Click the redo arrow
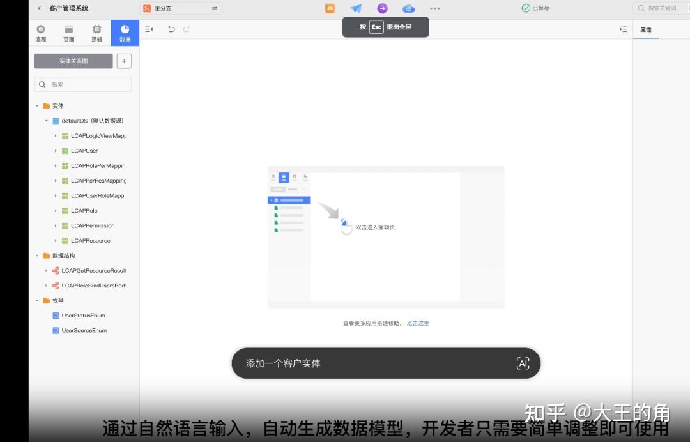This screenshot has height=442, width=690. coord(187,29)
